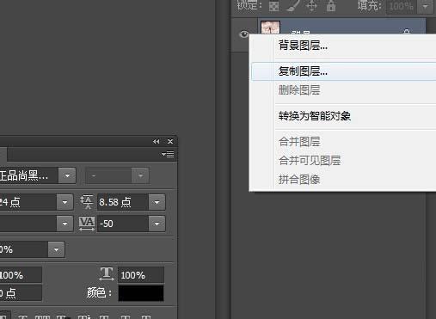Click the VA tracking icon
Image resolution: width=436 pixels, height=319 pixels.
[87, 224]
